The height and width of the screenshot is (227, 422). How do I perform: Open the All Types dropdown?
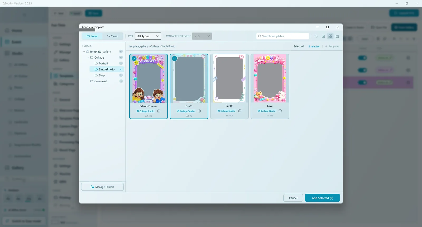[x=148, y=36]
